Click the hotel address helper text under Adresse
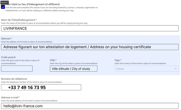The image size is (181, 110). [x=27, y=42]
